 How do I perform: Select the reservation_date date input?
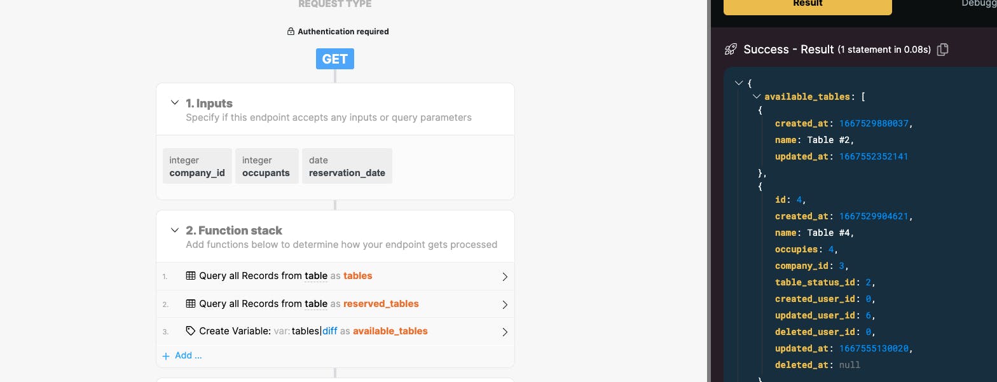[347, 167]
